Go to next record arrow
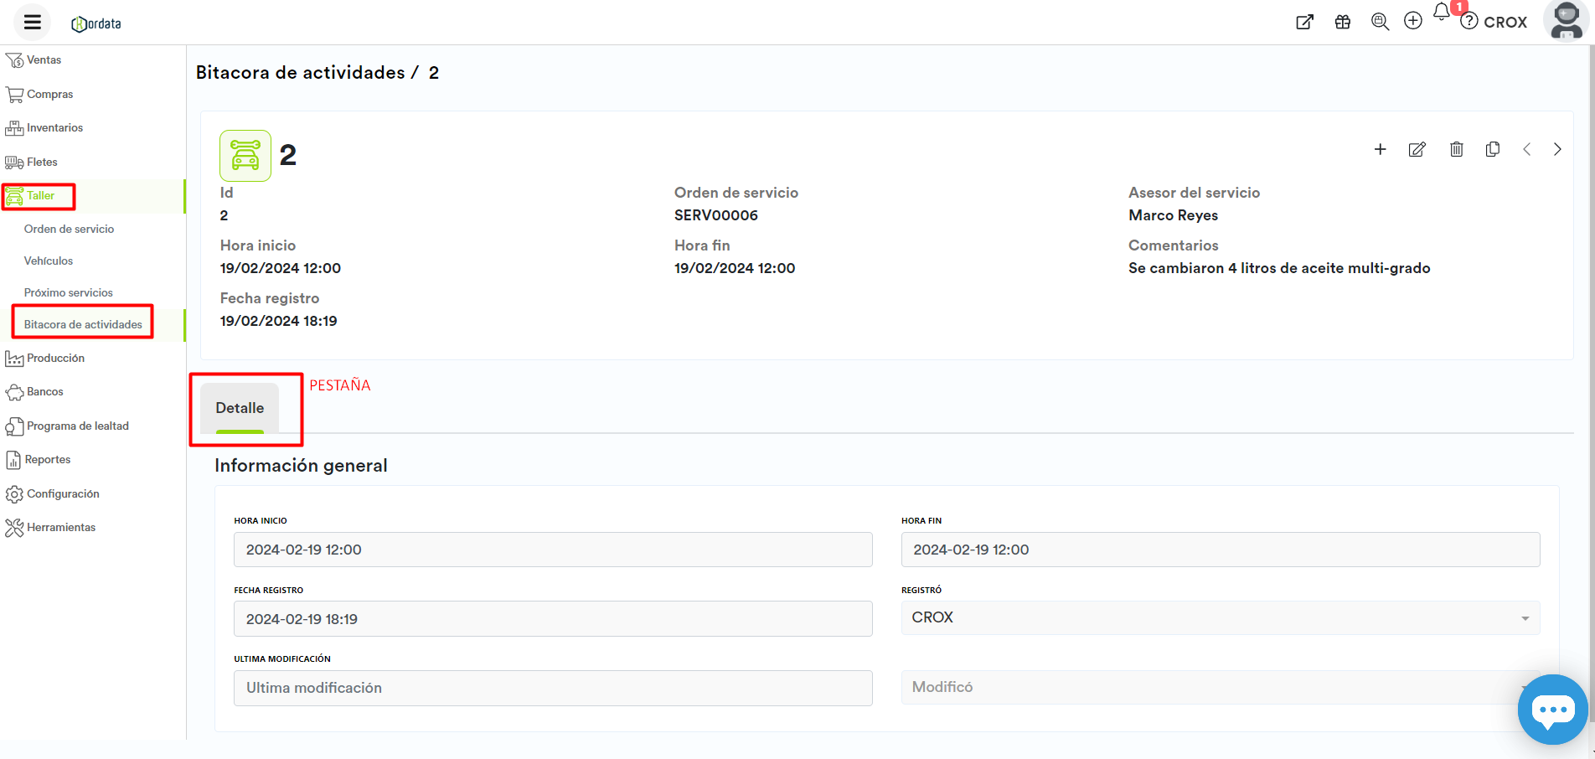The height and width of the screenshot is (759, 1595). (1557, 149)
